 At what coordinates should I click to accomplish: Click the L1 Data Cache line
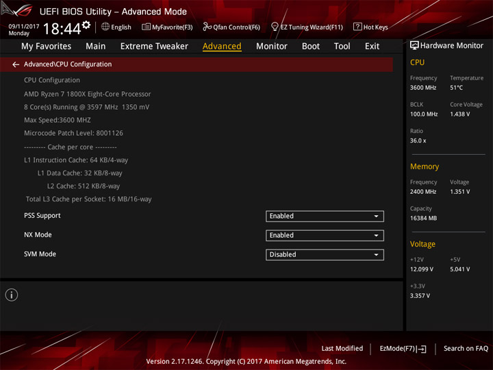point(80,173)
